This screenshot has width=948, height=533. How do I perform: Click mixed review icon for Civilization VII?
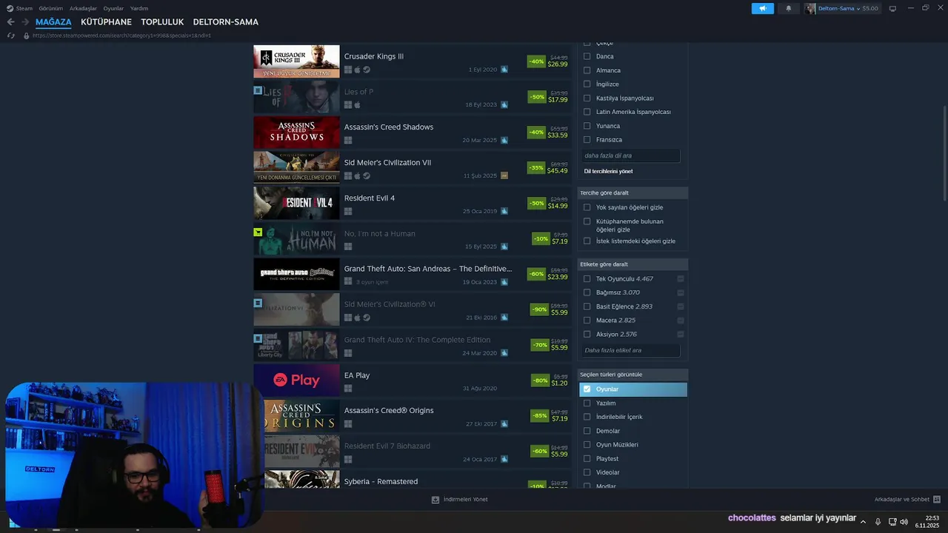(504, 176)
